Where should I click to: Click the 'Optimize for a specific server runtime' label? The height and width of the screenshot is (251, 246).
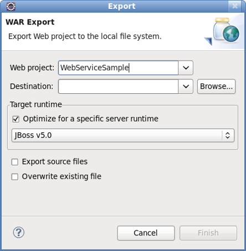[90, 119]
